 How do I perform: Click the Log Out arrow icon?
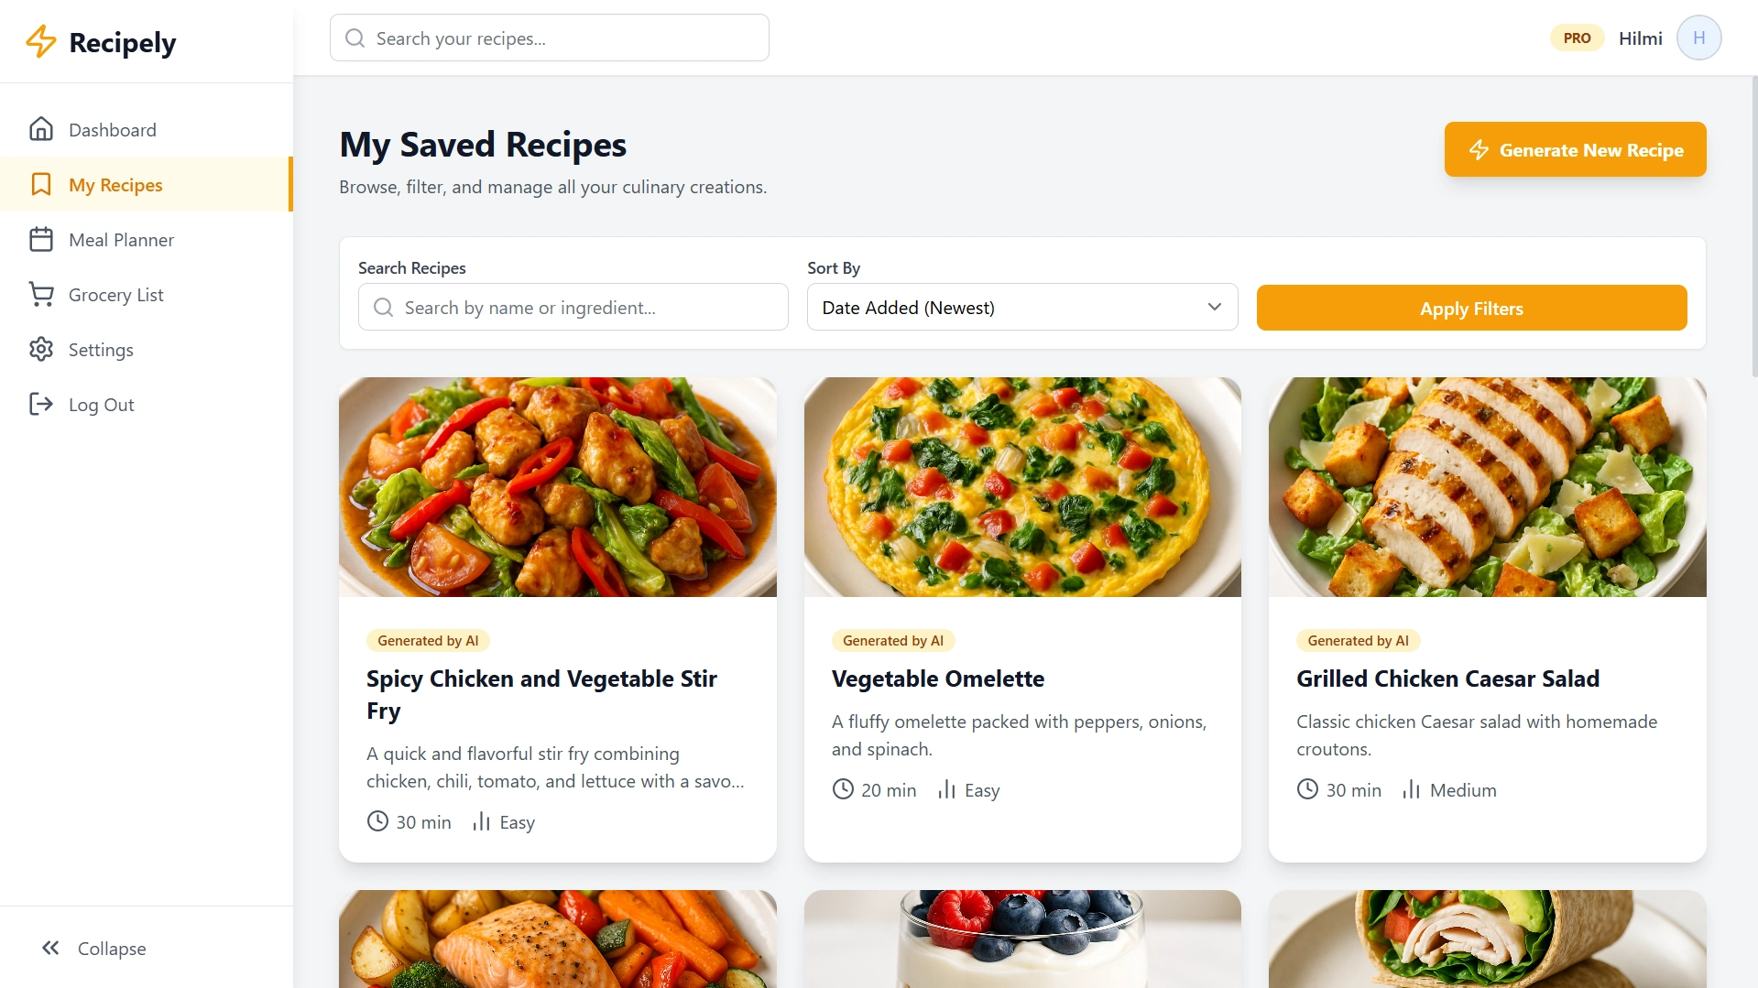(x=41, y=405)
